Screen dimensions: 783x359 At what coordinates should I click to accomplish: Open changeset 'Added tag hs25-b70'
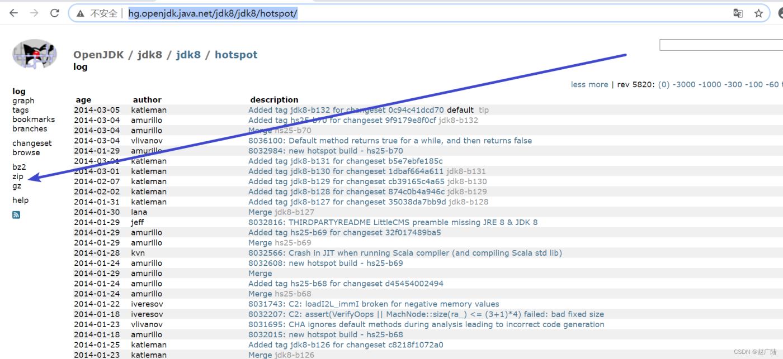click(342, 120)
